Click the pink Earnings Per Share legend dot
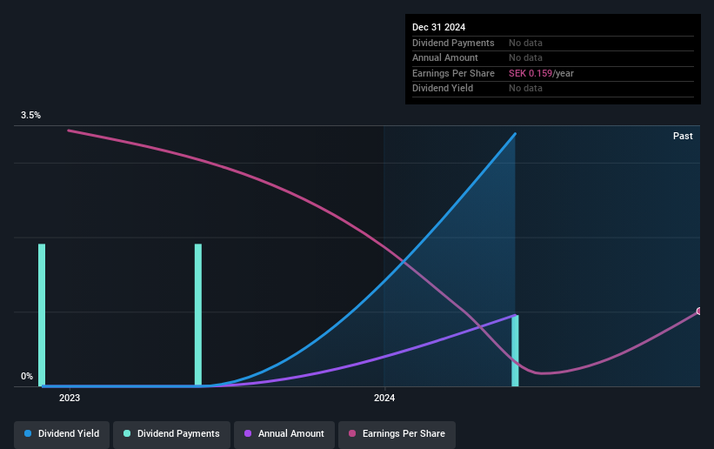714x449 pixels. [352, 433]
